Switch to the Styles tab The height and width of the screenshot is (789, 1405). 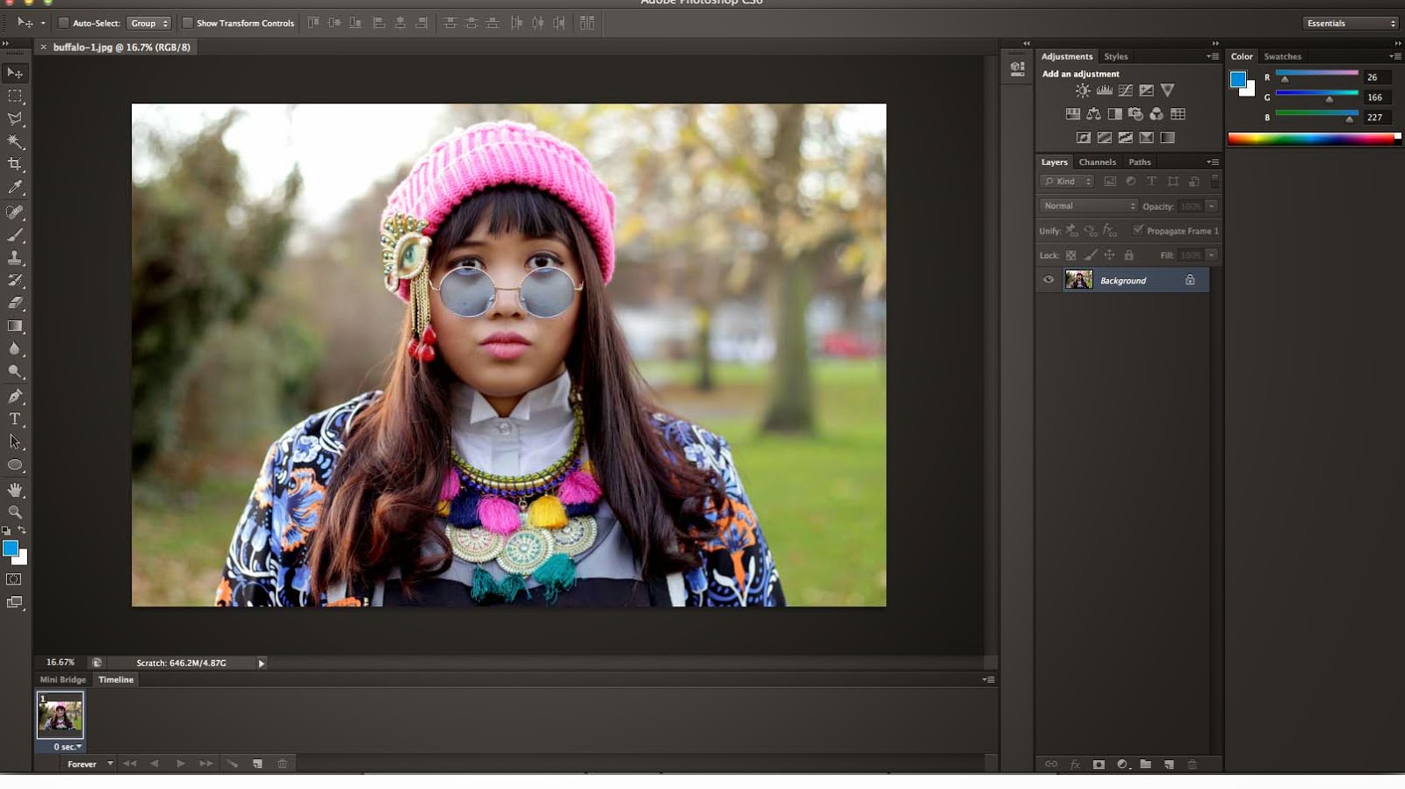click(x=1116, y=56)
